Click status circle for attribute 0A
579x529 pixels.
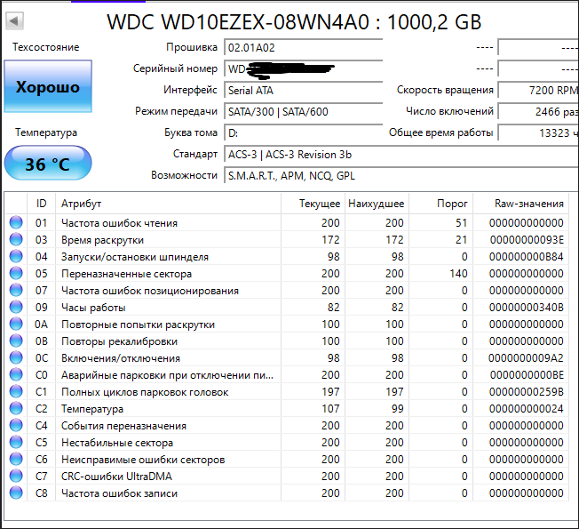point(16,325)
